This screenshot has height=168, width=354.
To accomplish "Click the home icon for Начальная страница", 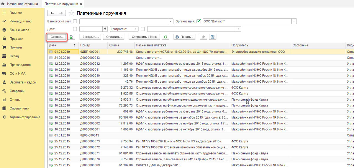I will [x=3, y=4].
